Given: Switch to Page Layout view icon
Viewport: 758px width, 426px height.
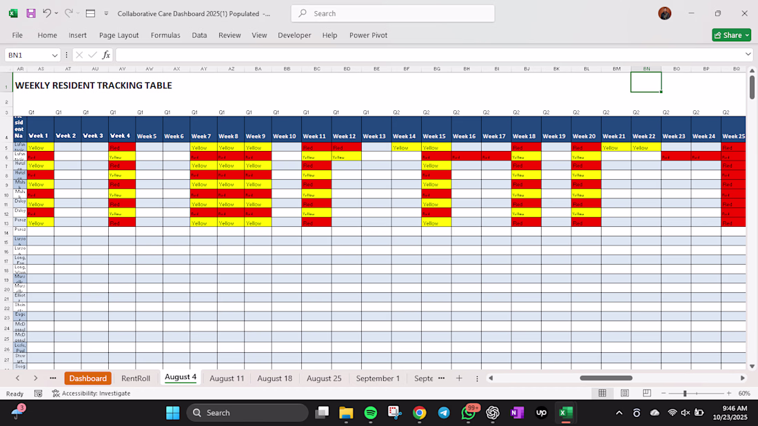Looking at the screenshot, I should (x=624, y=394).
